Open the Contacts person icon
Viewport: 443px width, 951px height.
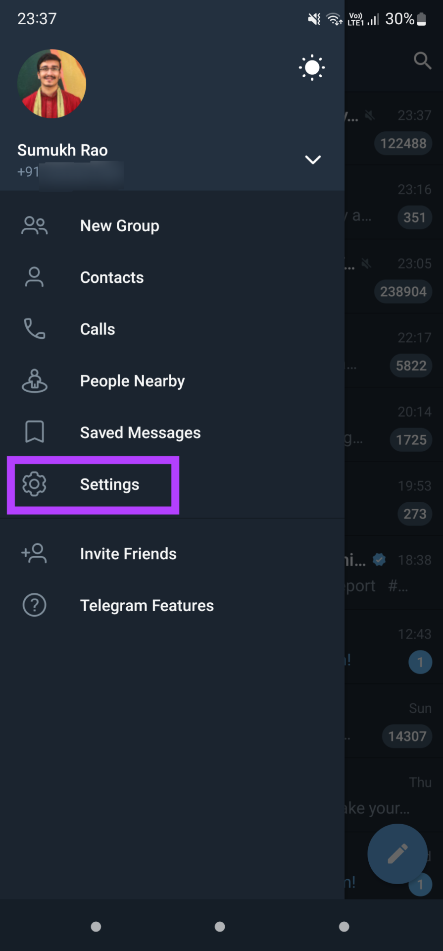(x=34, y=277)
